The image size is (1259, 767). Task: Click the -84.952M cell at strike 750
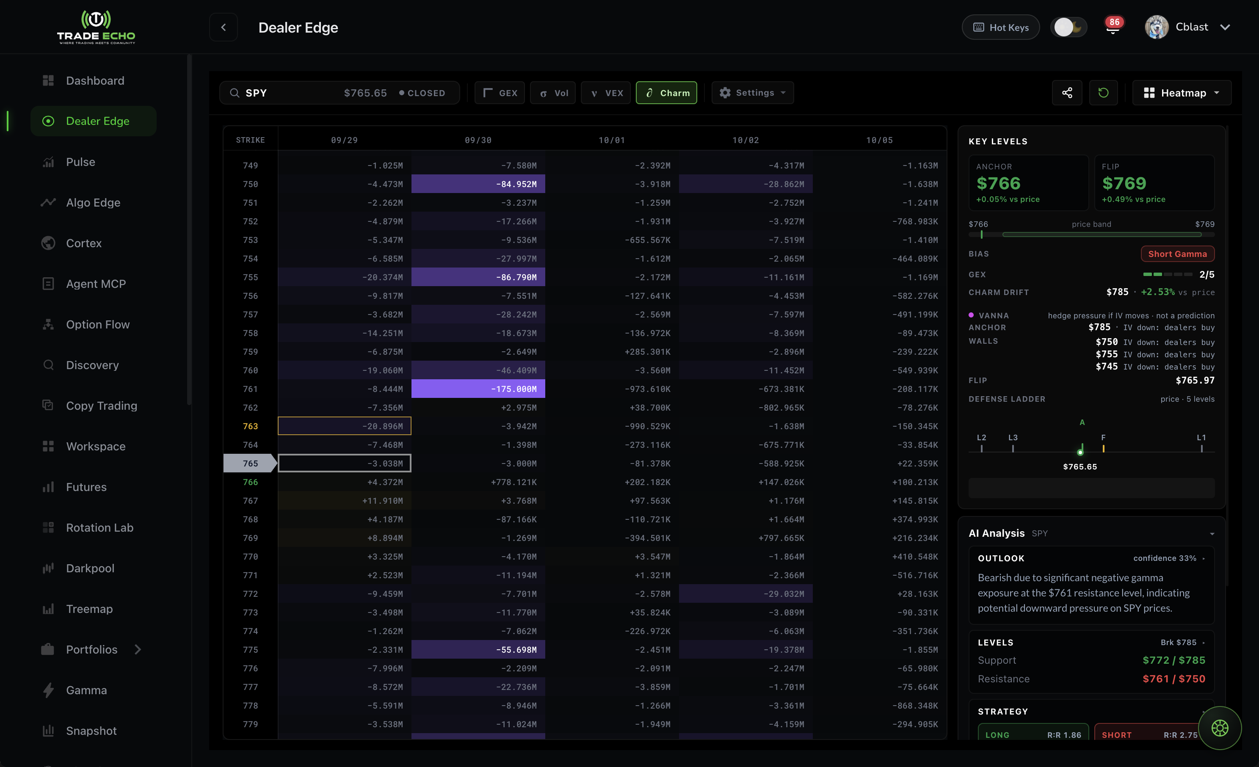click(x=478, y=184)
